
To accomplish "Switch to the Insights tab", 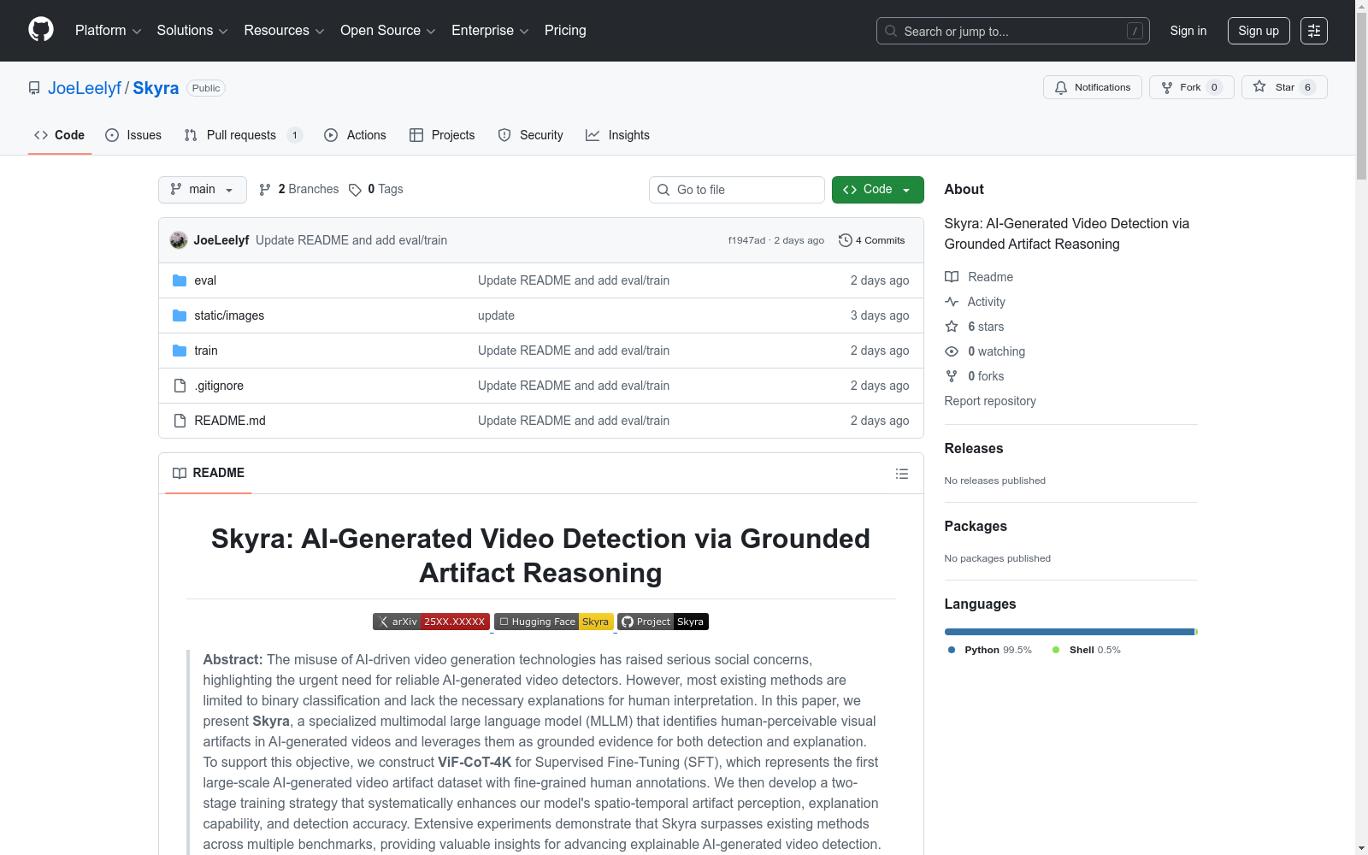I will pyautogui.click(x=618, y=135).
